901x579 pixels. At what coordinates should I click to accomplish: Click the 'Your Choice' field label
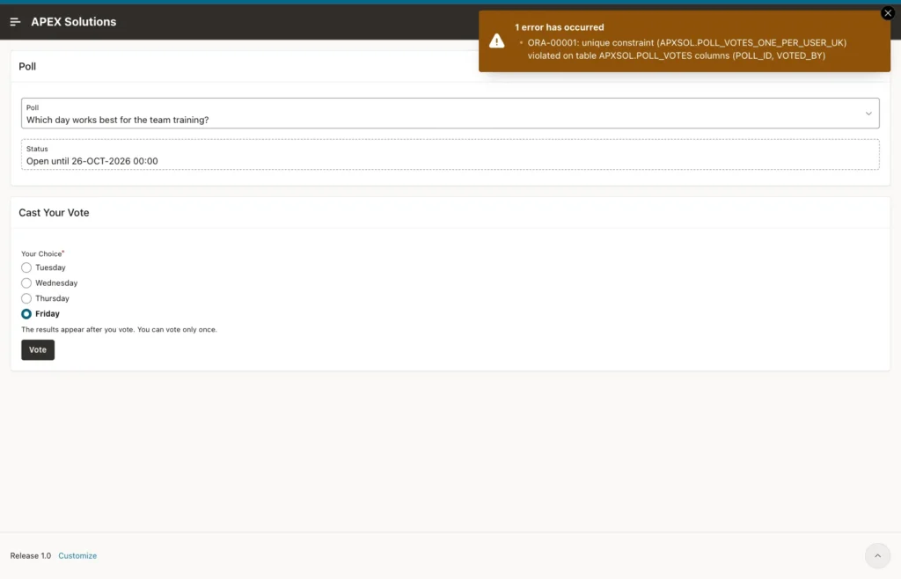(41, 253)
